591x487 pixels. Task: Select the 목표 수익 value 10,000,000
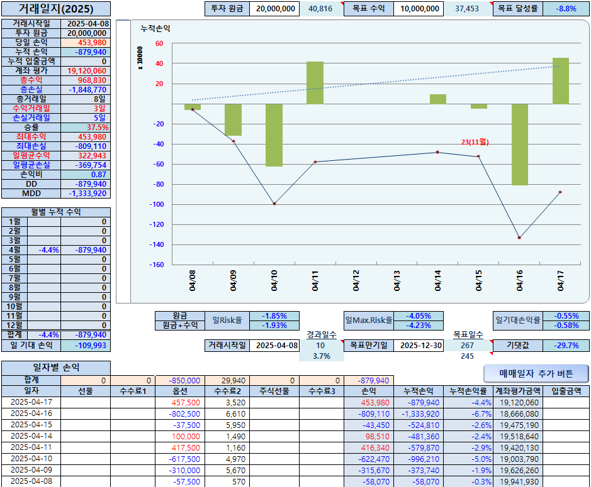(x=419, y=9)
